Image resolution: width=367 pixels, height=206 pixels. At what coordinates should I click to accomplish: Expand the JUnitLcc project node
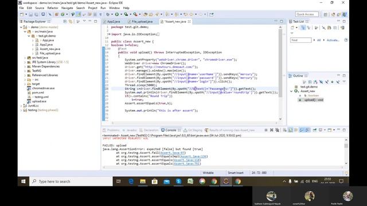click(x=21, y=106)
